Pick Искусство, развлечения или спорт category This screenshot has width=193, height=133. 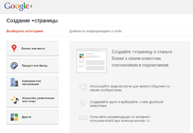coord(33,100)
